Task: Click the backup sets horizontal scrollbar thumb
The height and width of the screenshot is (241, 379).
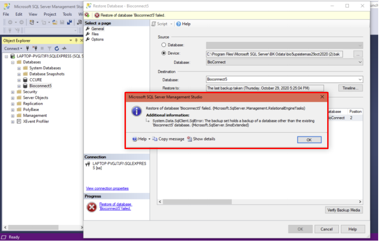Action: coord(197,202)
